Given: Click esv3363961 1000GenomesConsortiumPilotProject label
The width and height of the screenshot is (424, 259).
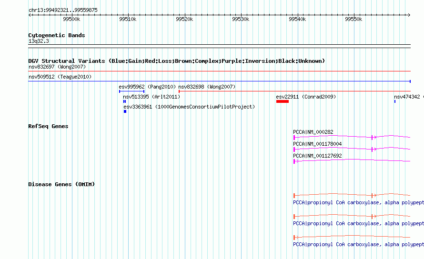Looking at the screenshot, I should [x=189, y=107].
